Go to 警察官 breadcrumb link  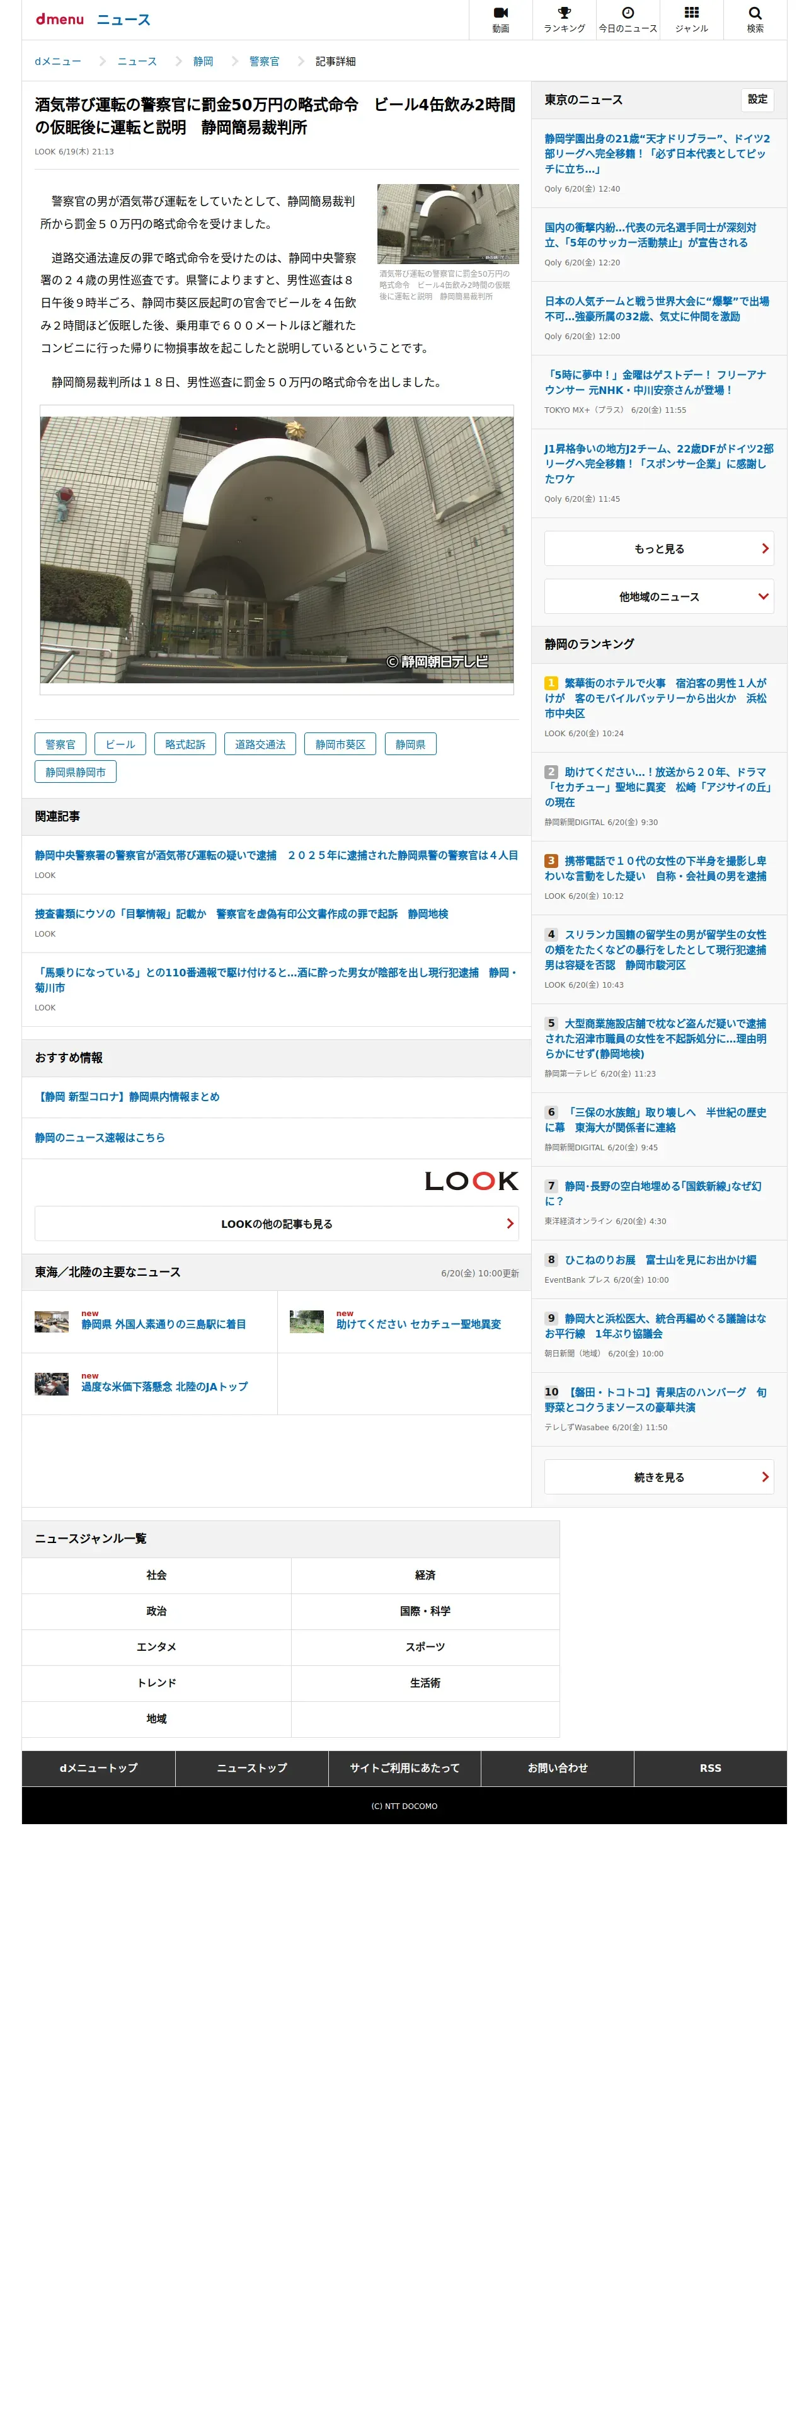pyautogui.click(x=265, y=61)
